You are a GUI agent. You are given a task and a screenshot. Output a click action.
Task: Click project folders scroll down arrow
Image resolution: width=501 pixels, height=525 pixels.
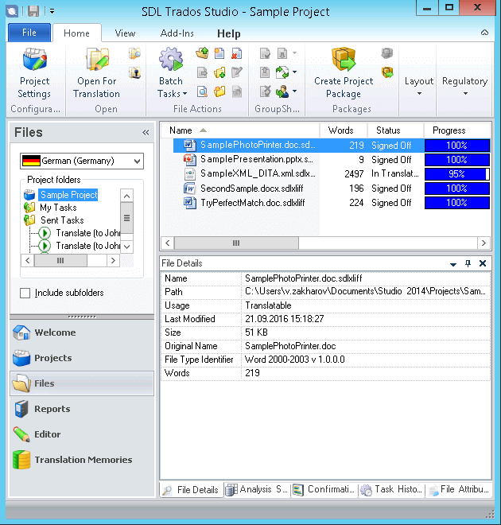126,247
